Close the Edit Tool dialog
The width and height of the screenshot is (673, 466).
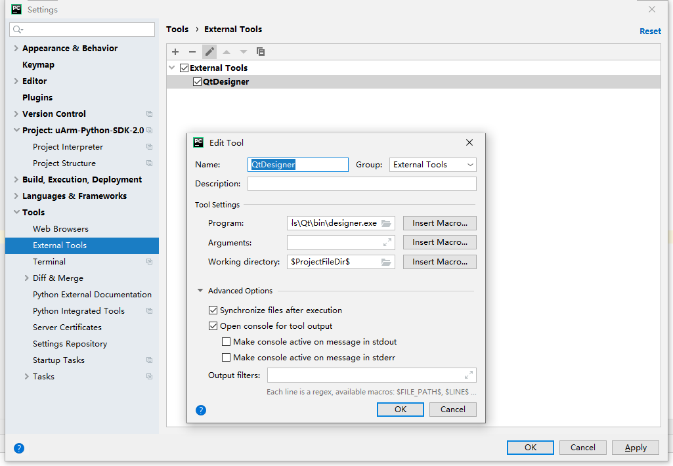click(x=469, y=142)
